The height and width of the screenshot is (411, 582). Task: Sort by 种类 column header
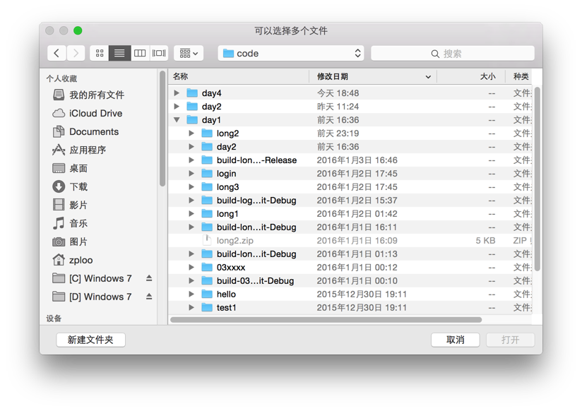coord(519,76)
